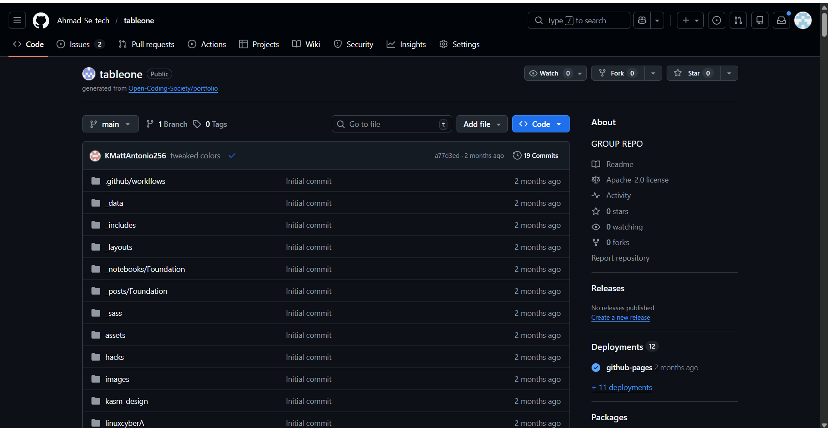
Task: Open repository Settings tab
Action: [x=460, y=44]
